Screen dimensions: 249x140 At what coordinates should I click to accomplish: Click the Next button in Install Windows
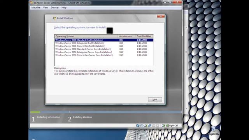point(155,100)
